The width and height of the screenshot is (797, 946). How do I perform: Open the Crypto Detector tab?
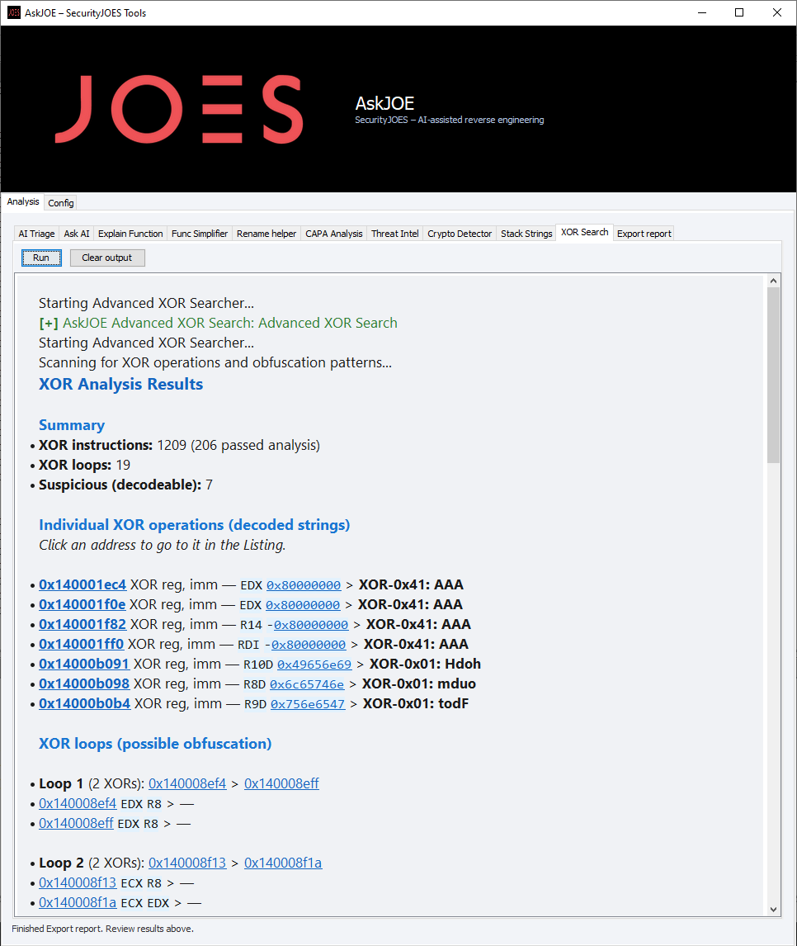click(460, 234)
